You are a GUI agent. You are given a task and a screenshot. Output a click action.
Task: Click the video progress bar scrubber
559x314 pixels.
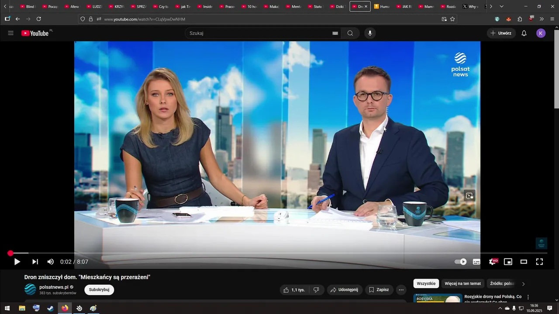point(10,253)
